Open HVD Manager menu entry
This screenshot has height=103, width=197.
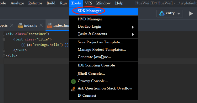click(104, 19)
